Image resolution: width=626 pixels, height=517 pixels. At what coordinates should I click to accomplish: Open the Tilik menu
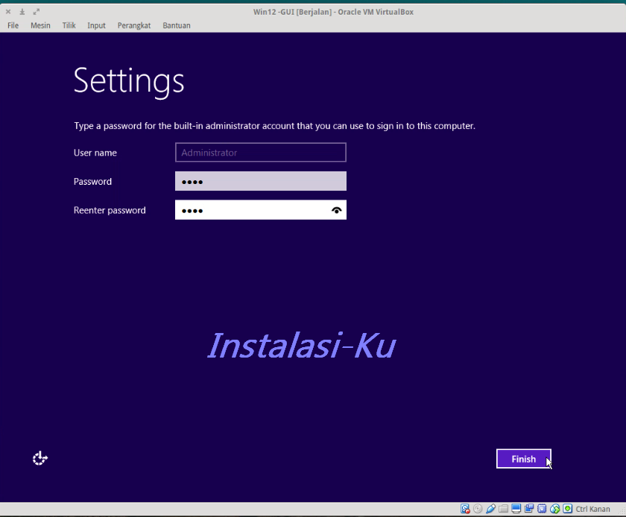point(69,25)
